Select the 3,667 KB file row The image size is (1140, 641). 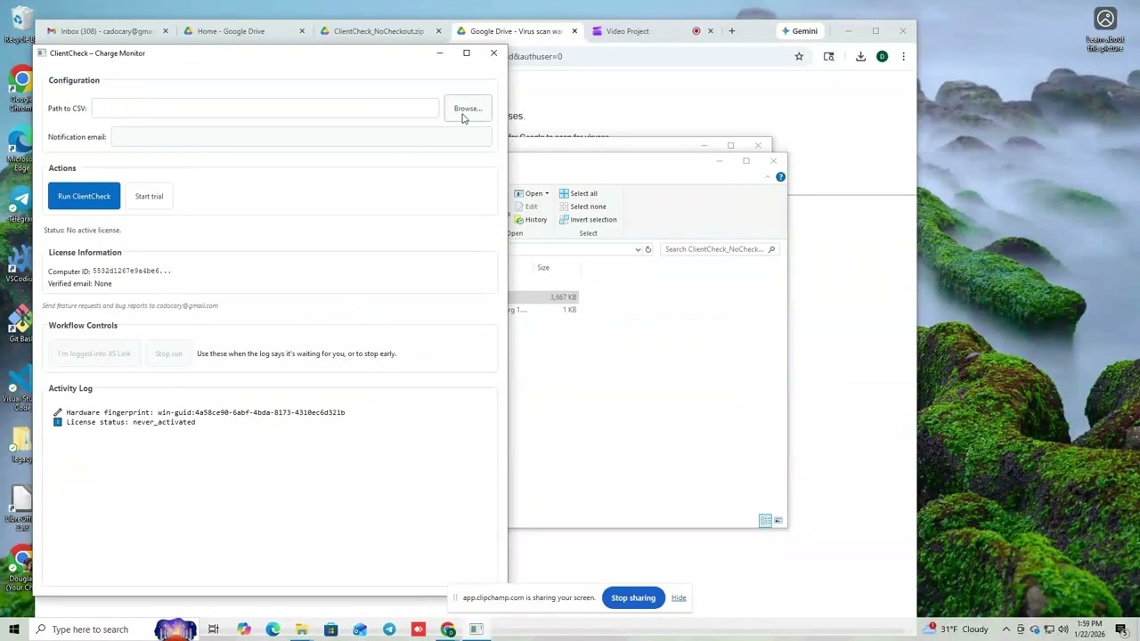pos(543,297)
